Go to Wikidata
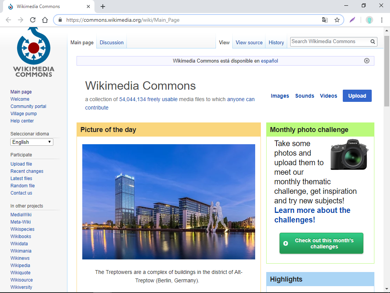This screenshot has width=390, height=293. [19, 243]
